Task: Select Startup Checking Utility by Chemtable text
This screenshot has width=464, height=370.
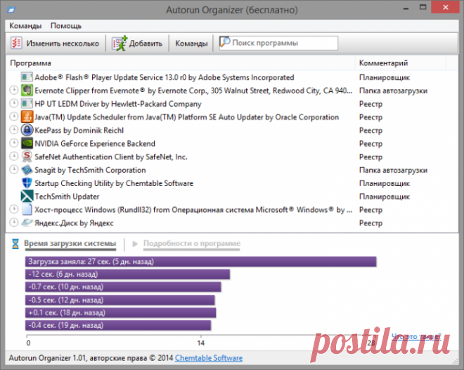Action: point(114,183)
